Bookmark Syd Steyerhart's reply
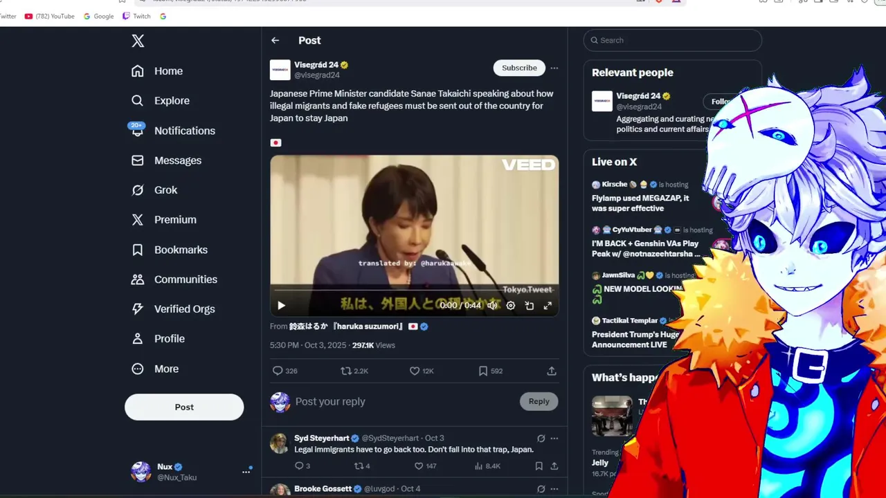 click(x=539, y=466)
